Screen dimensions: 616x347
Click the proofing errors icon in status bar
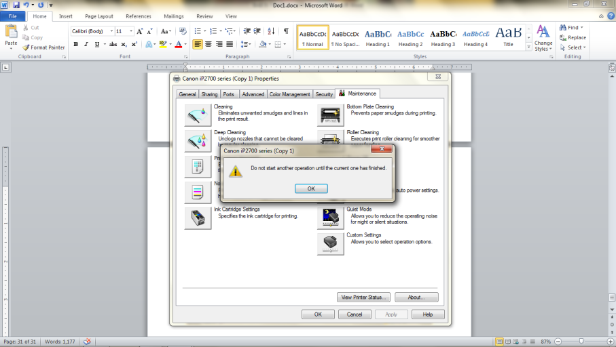coord(87,342)
